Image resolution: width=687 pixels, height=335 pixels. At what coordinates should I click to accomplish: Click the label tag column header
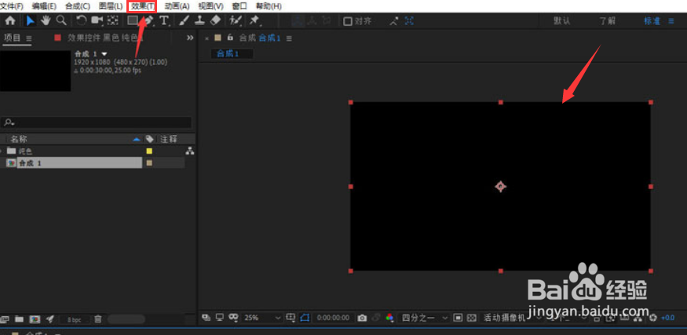(150, 139)
